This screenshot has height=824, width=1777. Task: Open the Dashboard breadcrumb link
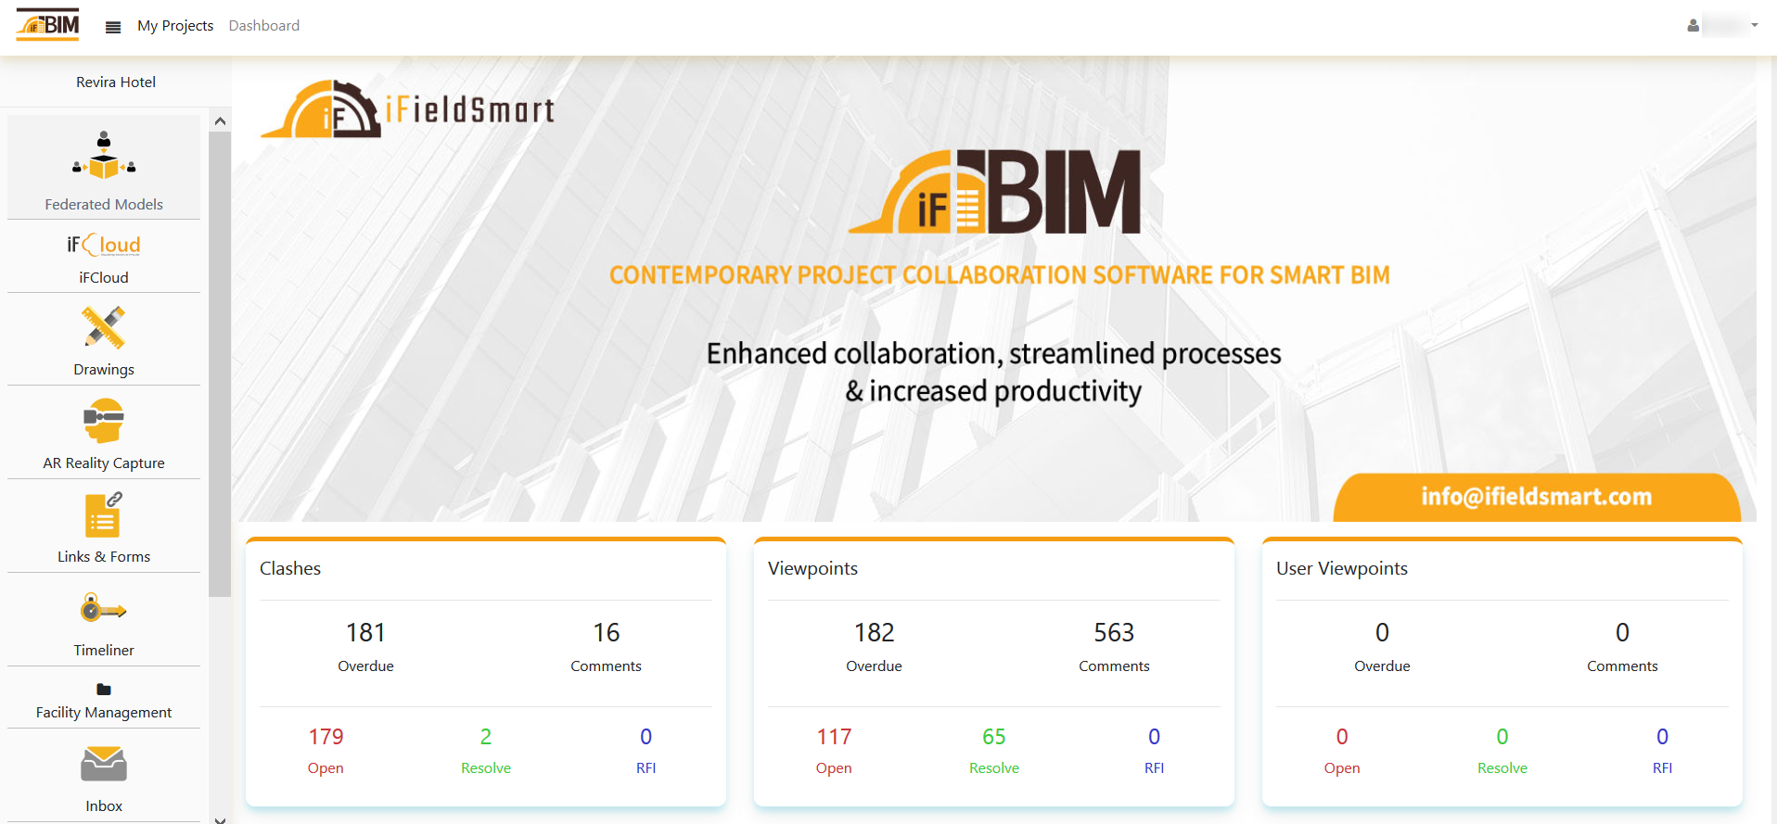tap(264, 26)
